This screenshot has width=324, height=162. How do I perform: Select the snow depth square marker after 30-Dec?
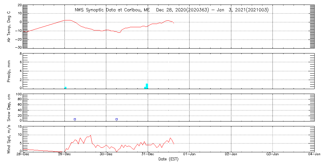(117, 119)
